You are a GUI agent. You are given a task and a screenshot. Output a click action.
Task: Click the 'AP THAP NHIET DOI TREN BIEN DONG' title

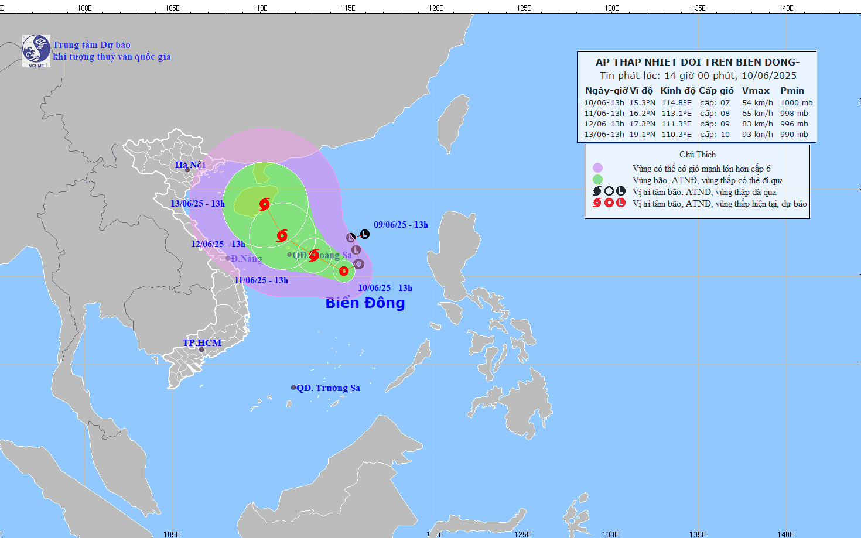click(x=697, y=62)
